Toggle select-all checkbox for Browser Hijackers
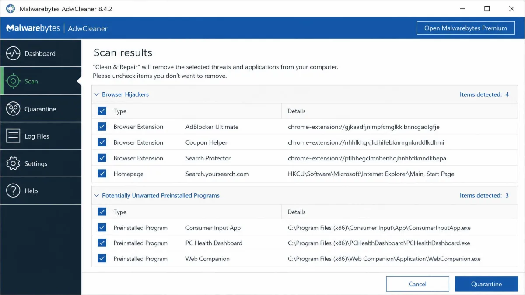 point(102,111)
